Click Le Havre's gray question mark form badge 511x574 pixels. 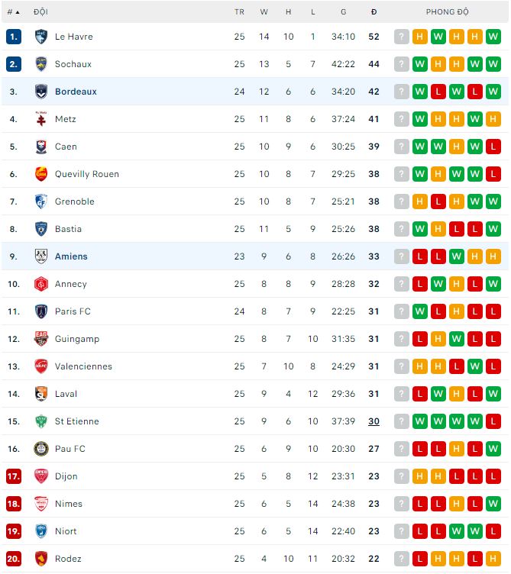click(402, 37)
